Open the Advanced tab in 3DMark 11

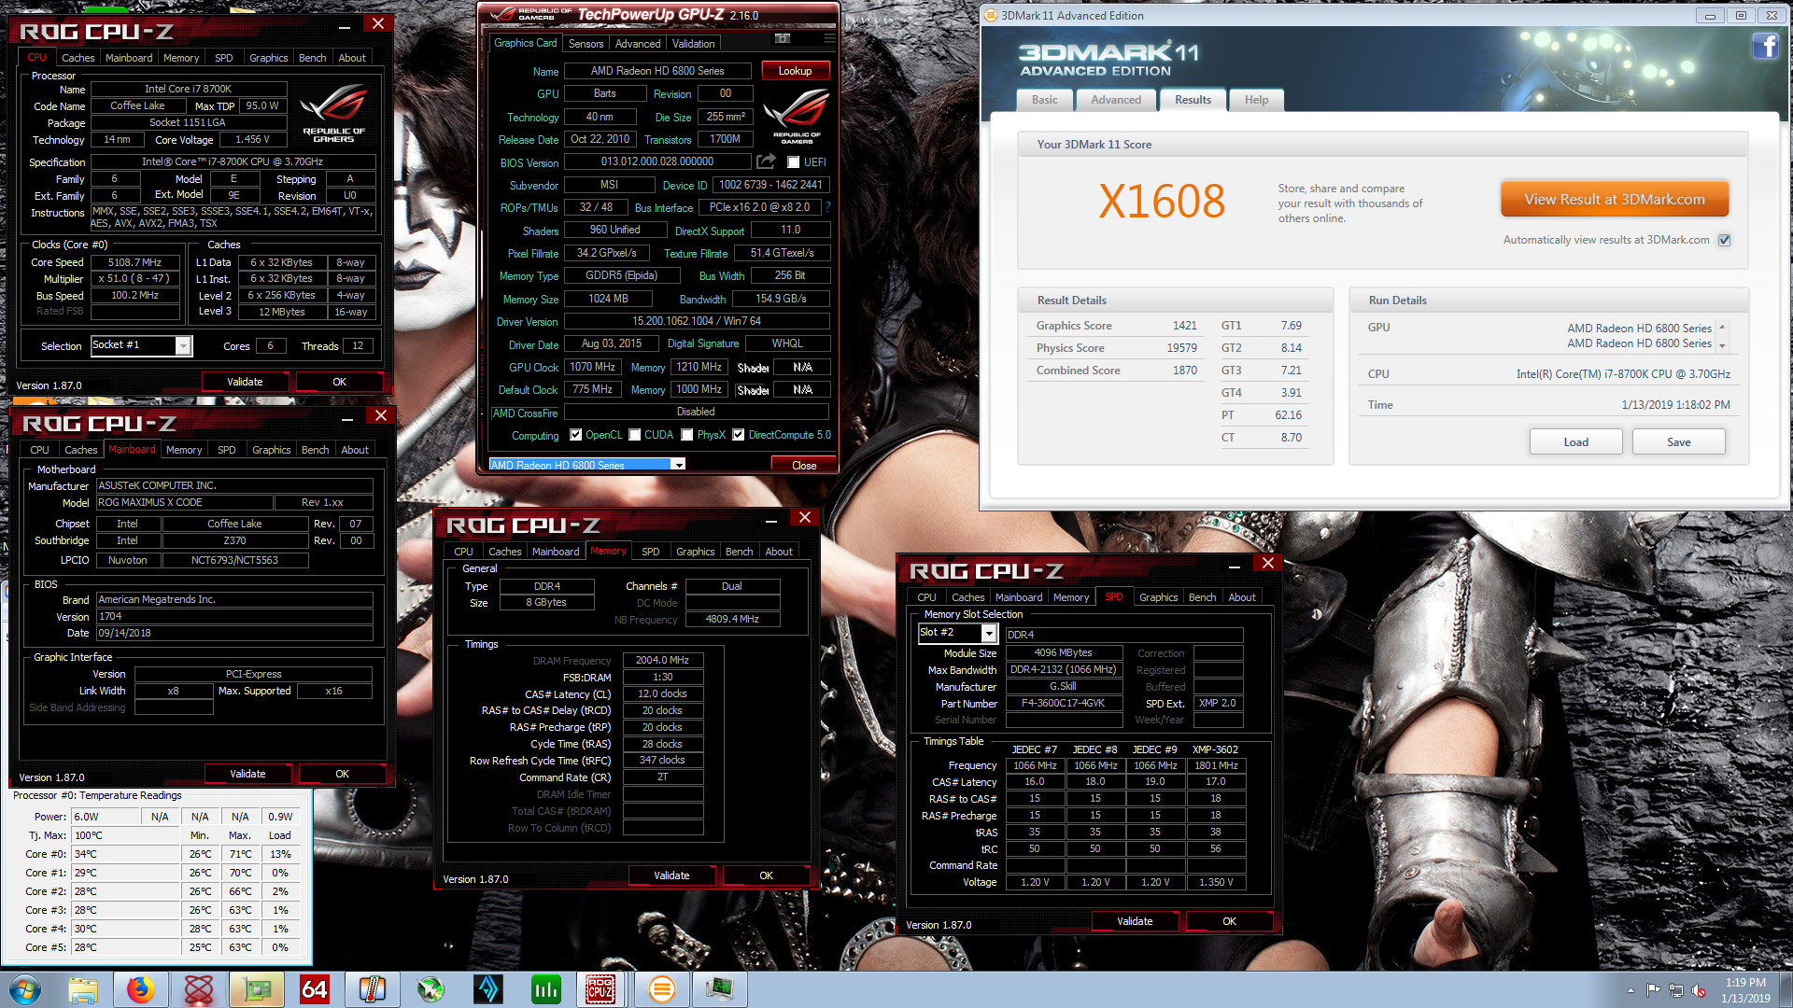coord(1116,100)
